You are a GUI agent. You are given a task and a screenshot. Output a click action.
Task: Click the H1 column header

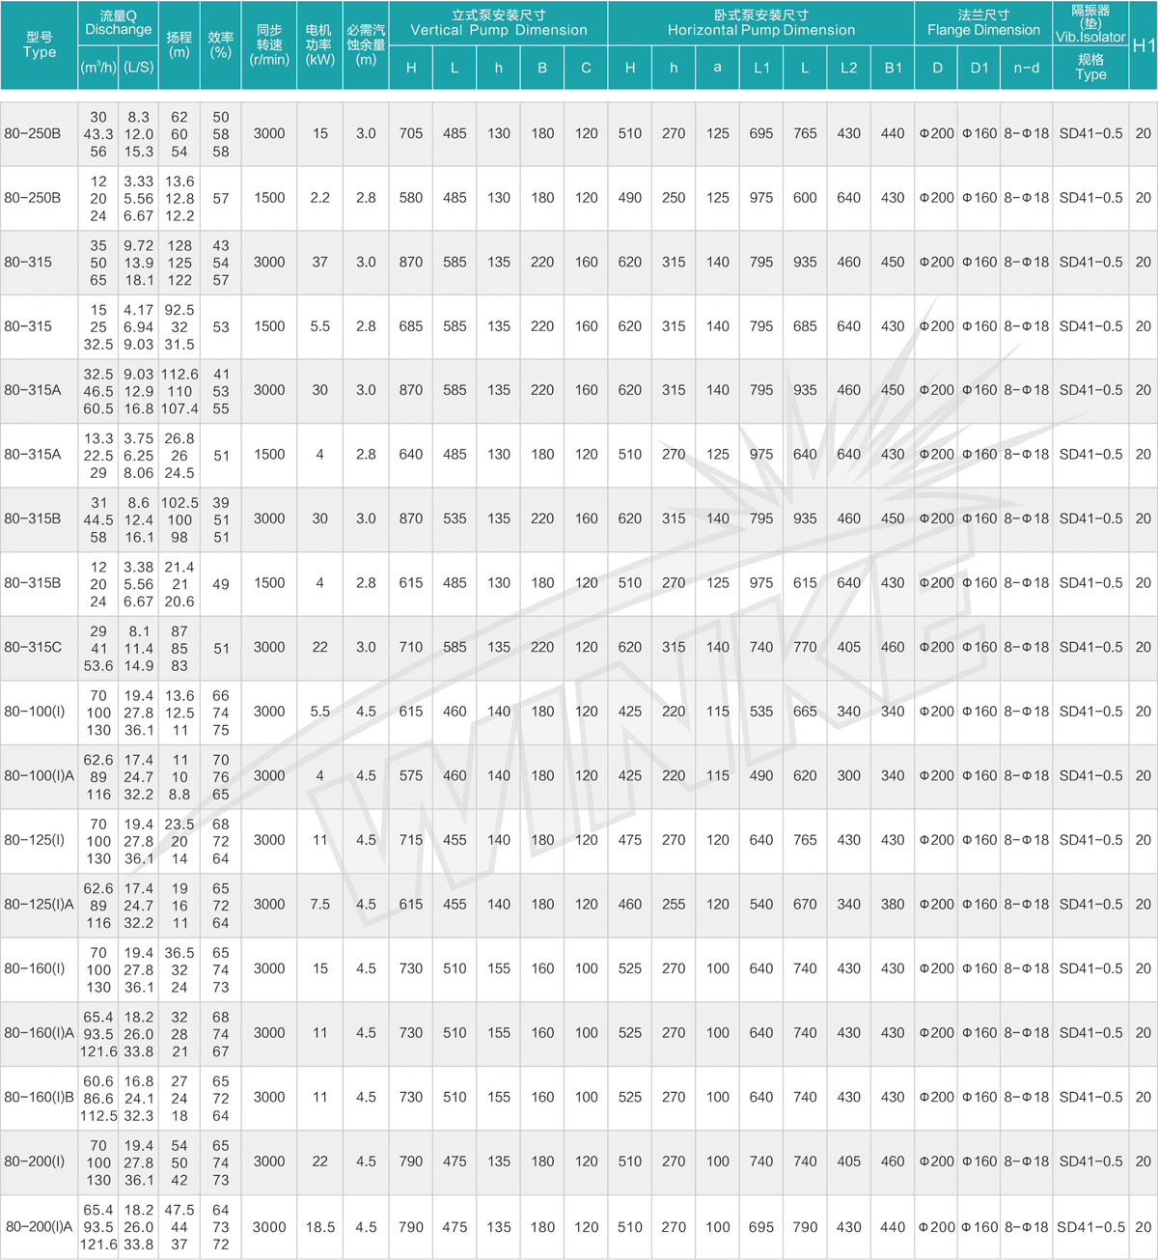point(1144,45)
